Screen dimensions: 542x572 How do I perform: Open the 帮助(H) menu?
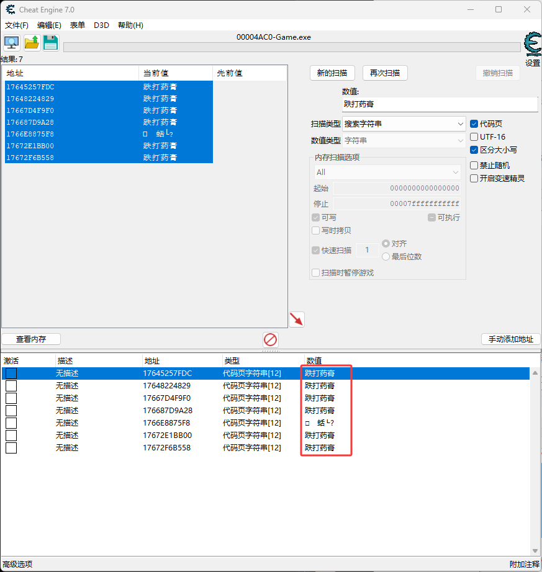coord(130,25)
